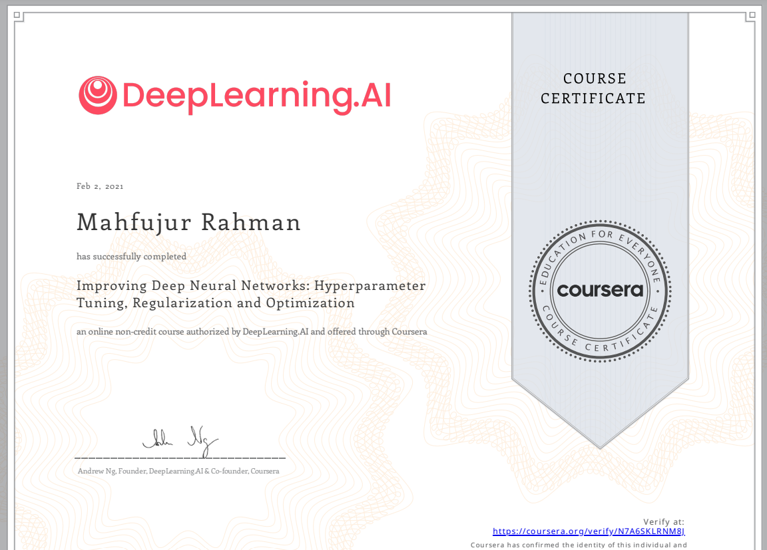Click the pointed bottom tip of ribbon
This screenshot has width=767, height=550.
(x=600, y=444)
